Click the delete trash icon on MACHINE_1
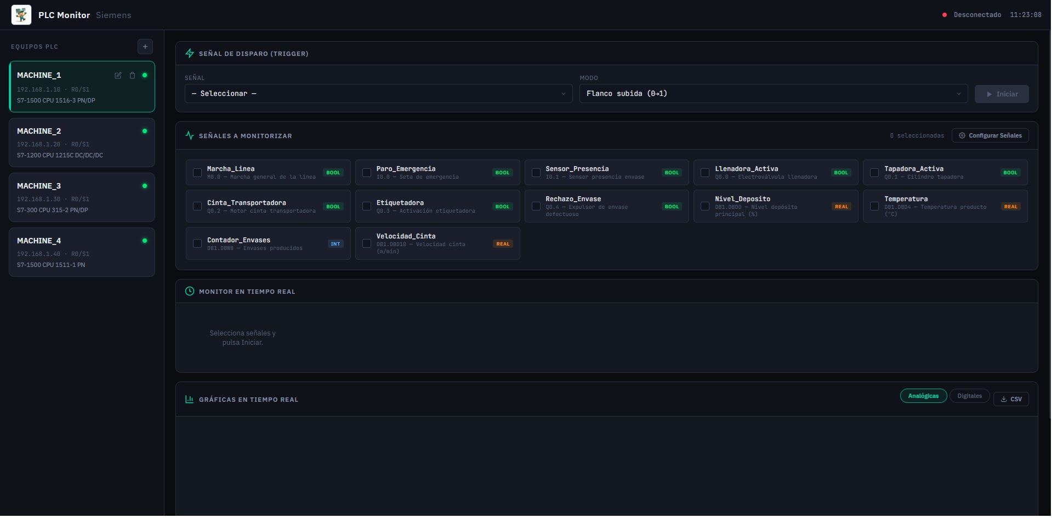 pos(132,76)
